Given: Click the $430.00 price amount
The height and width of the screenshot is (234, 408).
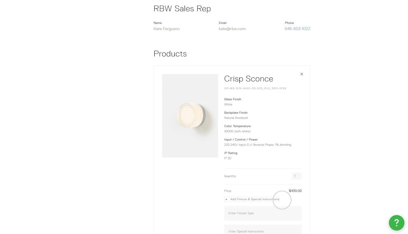Looking at the screenshot, I should [295, 191].
